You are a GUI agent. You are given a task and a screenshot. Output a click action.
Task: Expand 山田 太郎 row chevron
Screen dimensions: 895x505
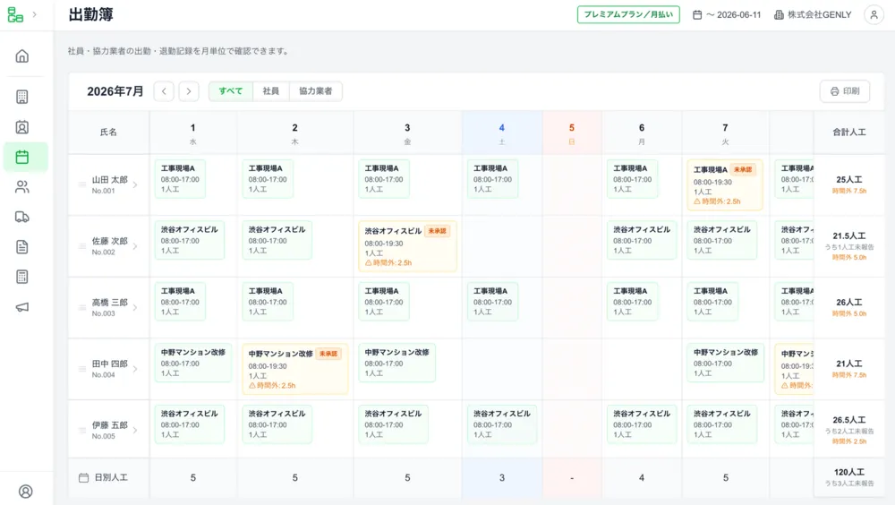(x=135, y=184)
